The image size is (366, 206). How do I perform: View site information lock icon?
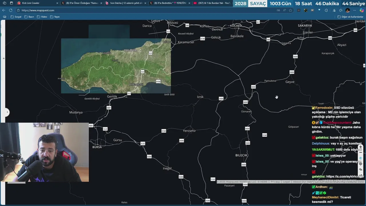coord(18,10)
